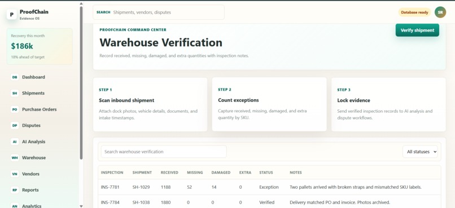Image resolution: width=455 pixels, height=208 pixels.
Task: Click the AI icon beside AI Analysis
Action: 15,141
